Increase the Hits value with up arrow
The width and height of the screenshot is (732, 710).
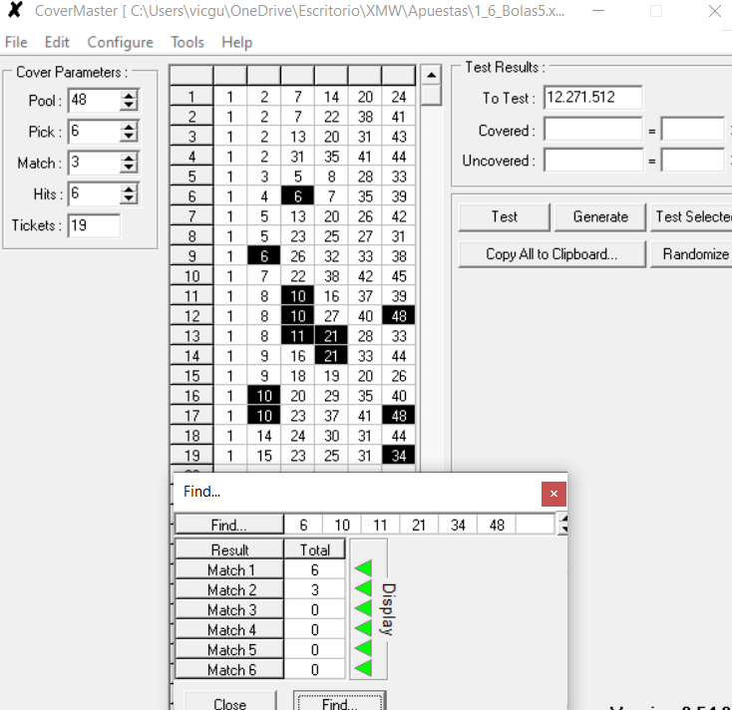[129, 188]
